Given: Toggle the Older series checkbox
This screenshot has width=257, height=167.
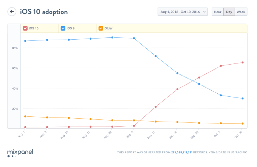Looking at the screenshot, I should [x=101, y=28].
